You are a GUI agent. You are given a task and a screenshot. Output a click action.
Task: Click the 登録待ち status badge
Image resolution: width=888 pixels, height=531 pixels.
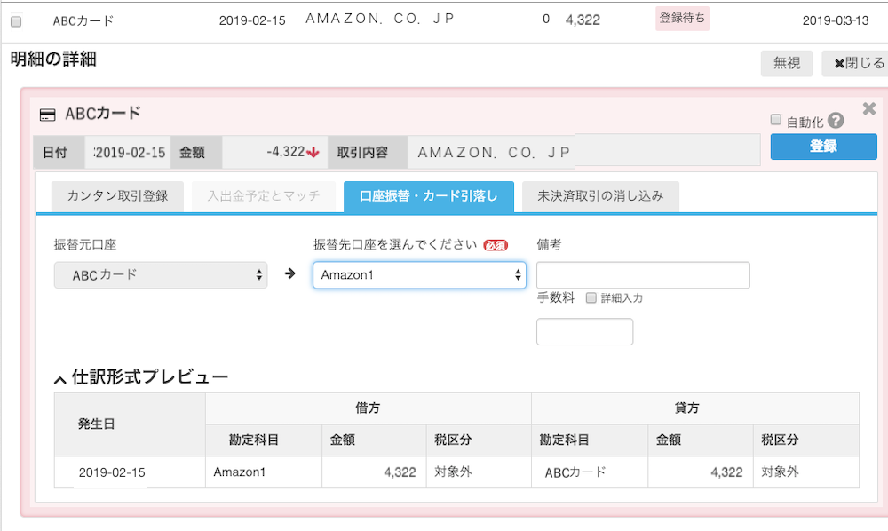(682, 19)
